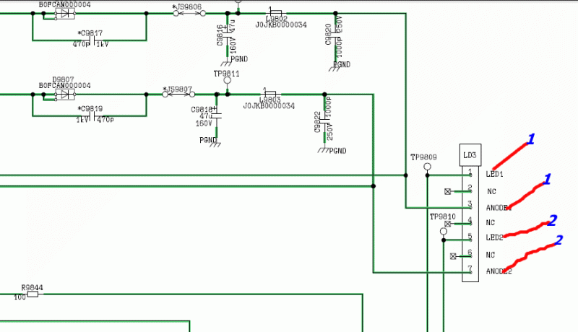The width and height of the screenshot is (578, 332).
Task: Click the no-connect cross box at pin 2
Action: coord(447,191)
